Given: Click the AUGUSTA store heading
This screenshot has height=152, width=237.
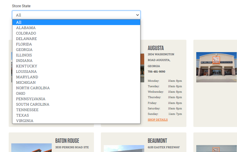Looking at the screenshot, I should (x=156, y=48).
